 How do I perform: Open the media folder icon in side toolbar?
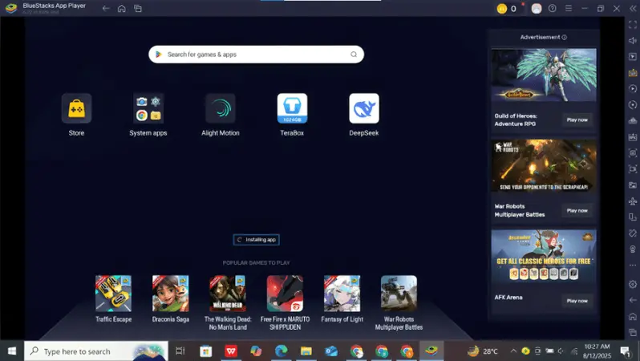(633, 185)
